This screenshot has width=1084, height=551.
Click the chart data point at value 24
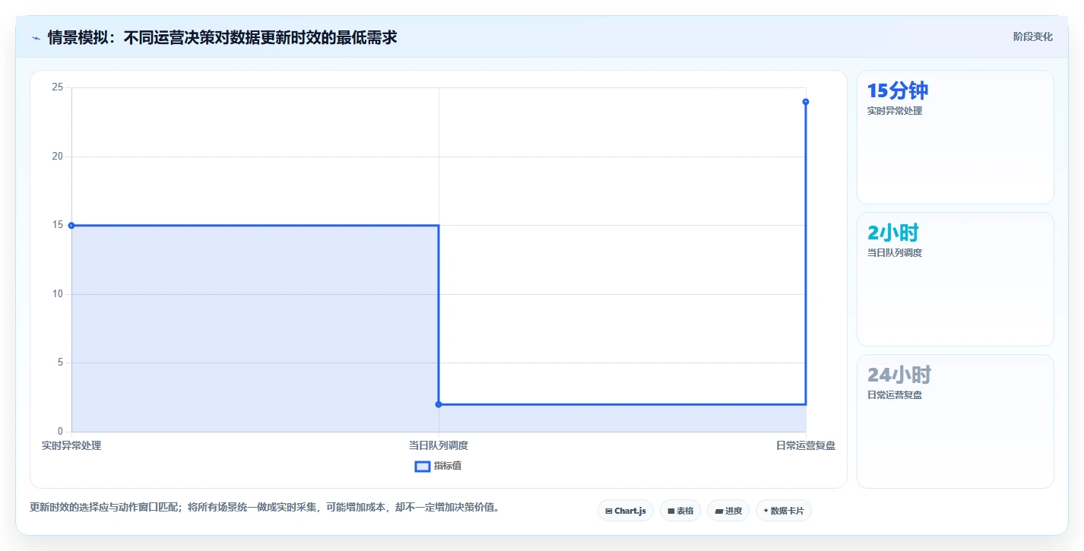pyautogui.click(x=806, y=102)
